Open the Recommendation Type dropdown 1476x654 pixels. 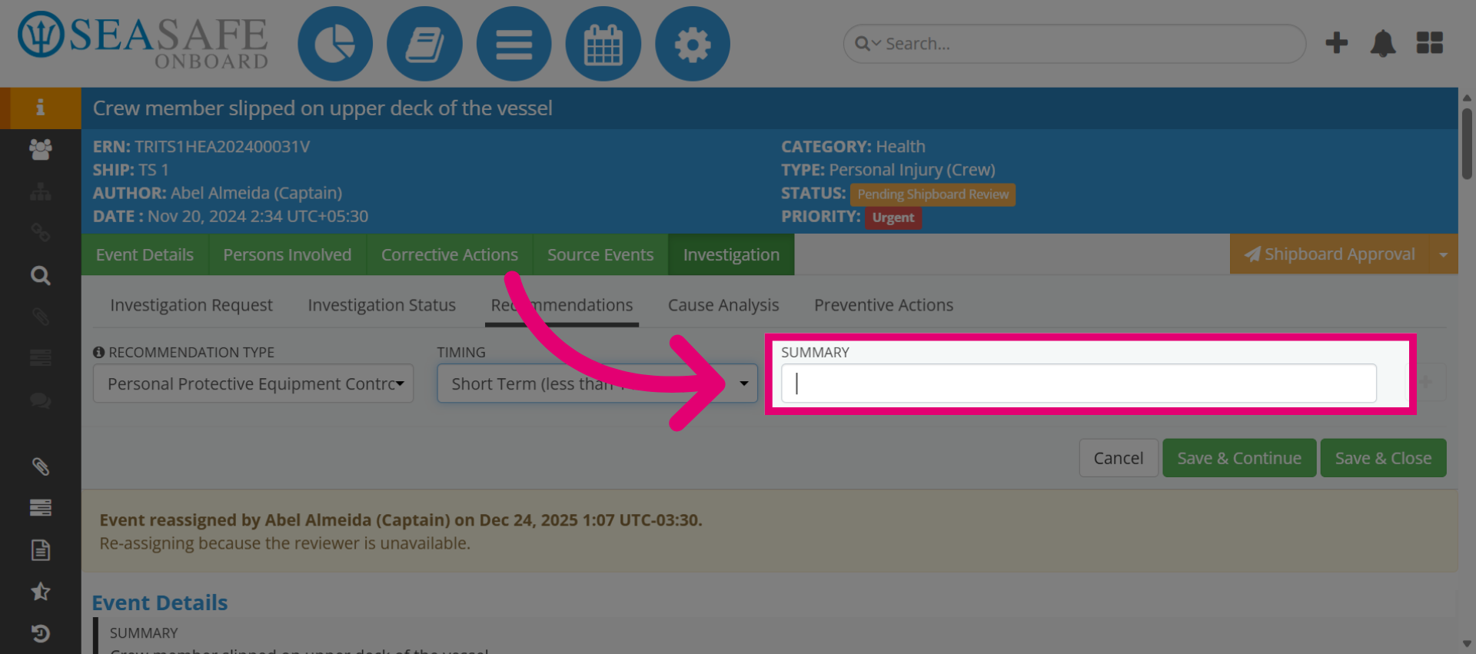[253, 383]
